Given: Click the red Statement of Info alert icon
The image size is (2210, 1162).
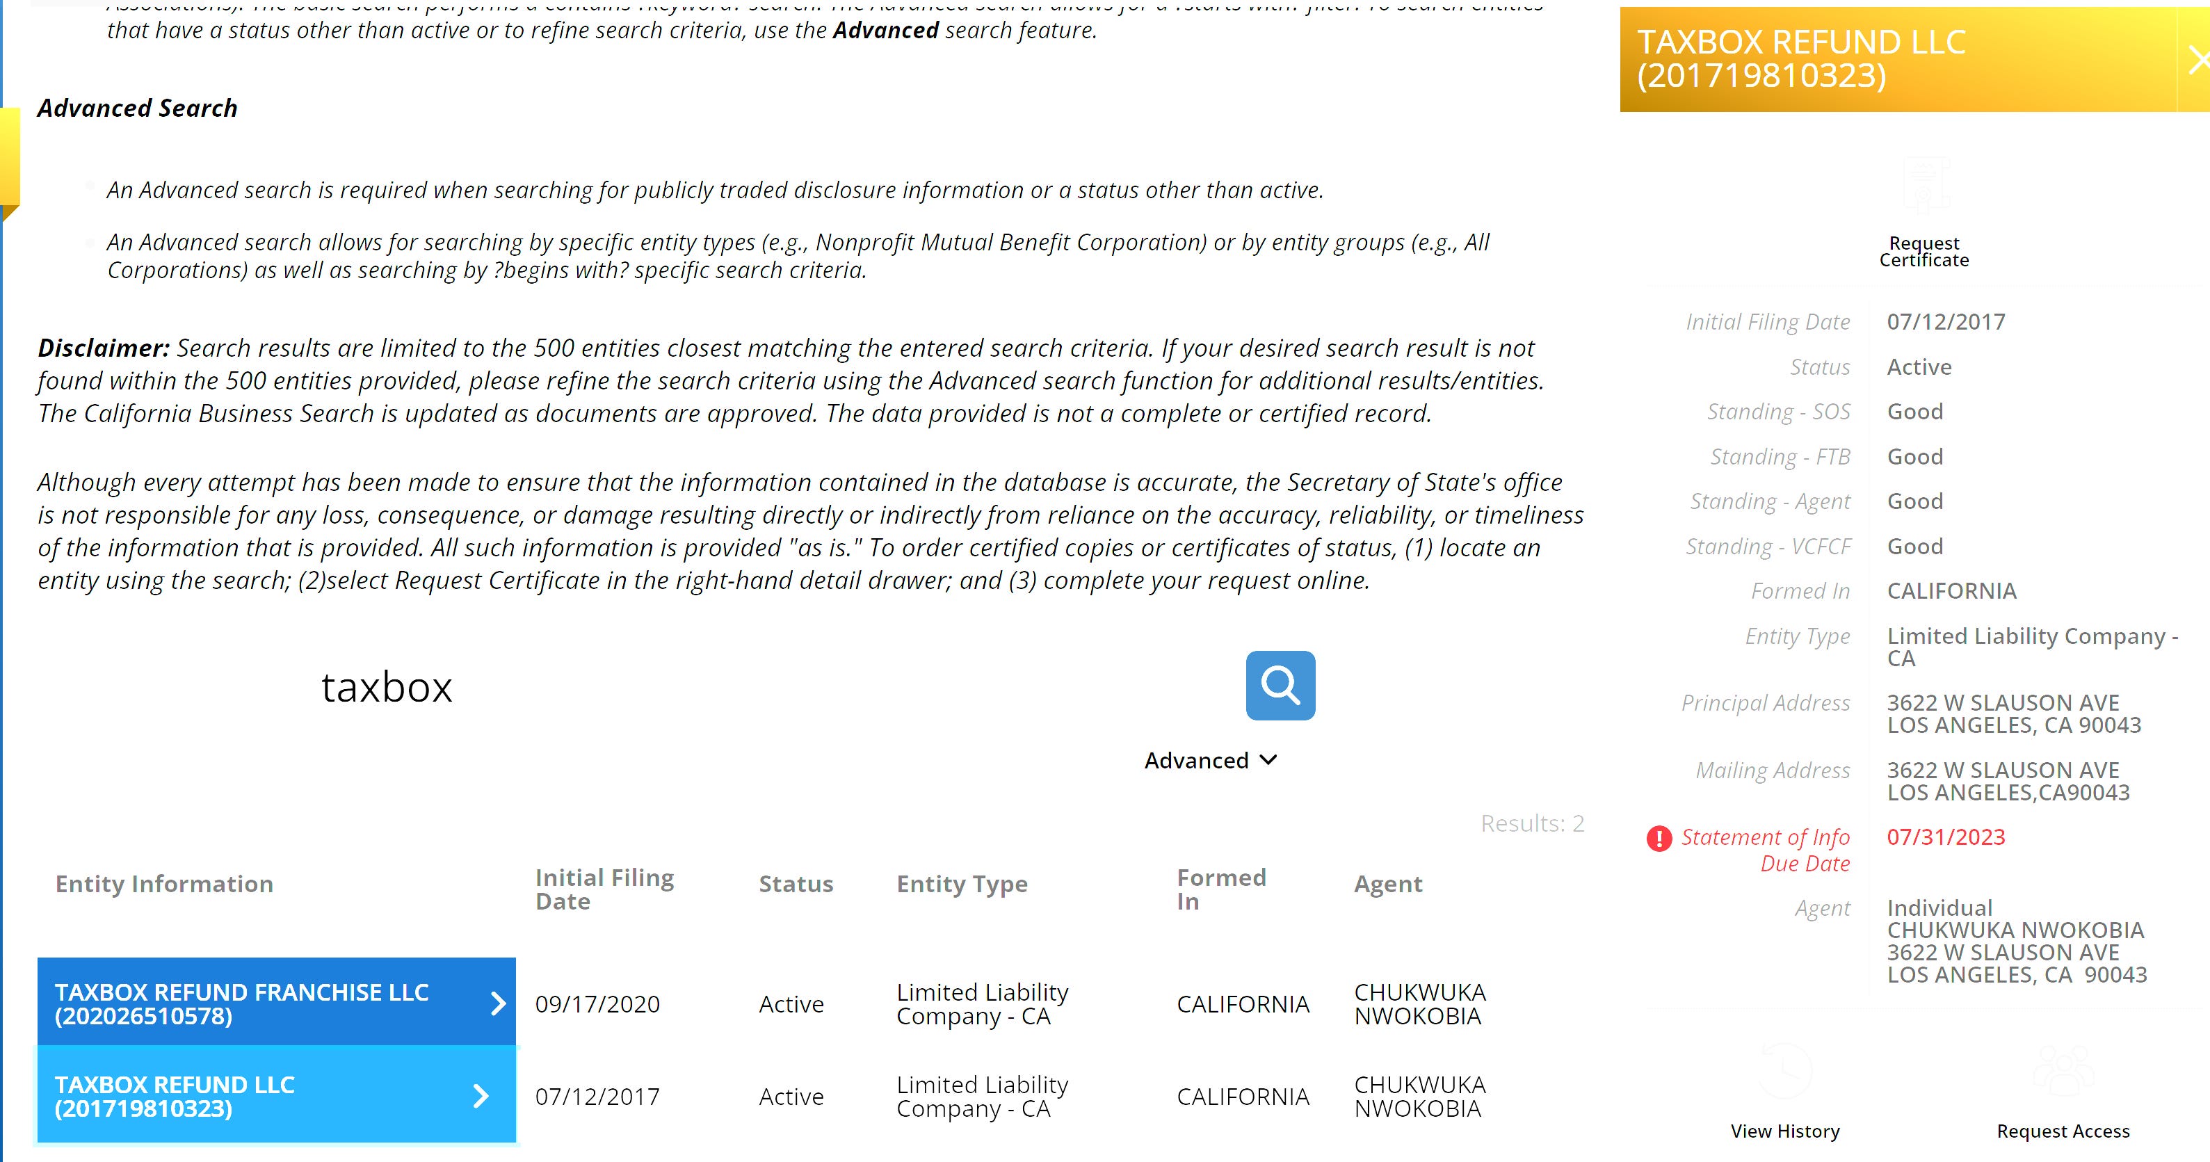Looking at the screenshot, I should pos(1659,839).
